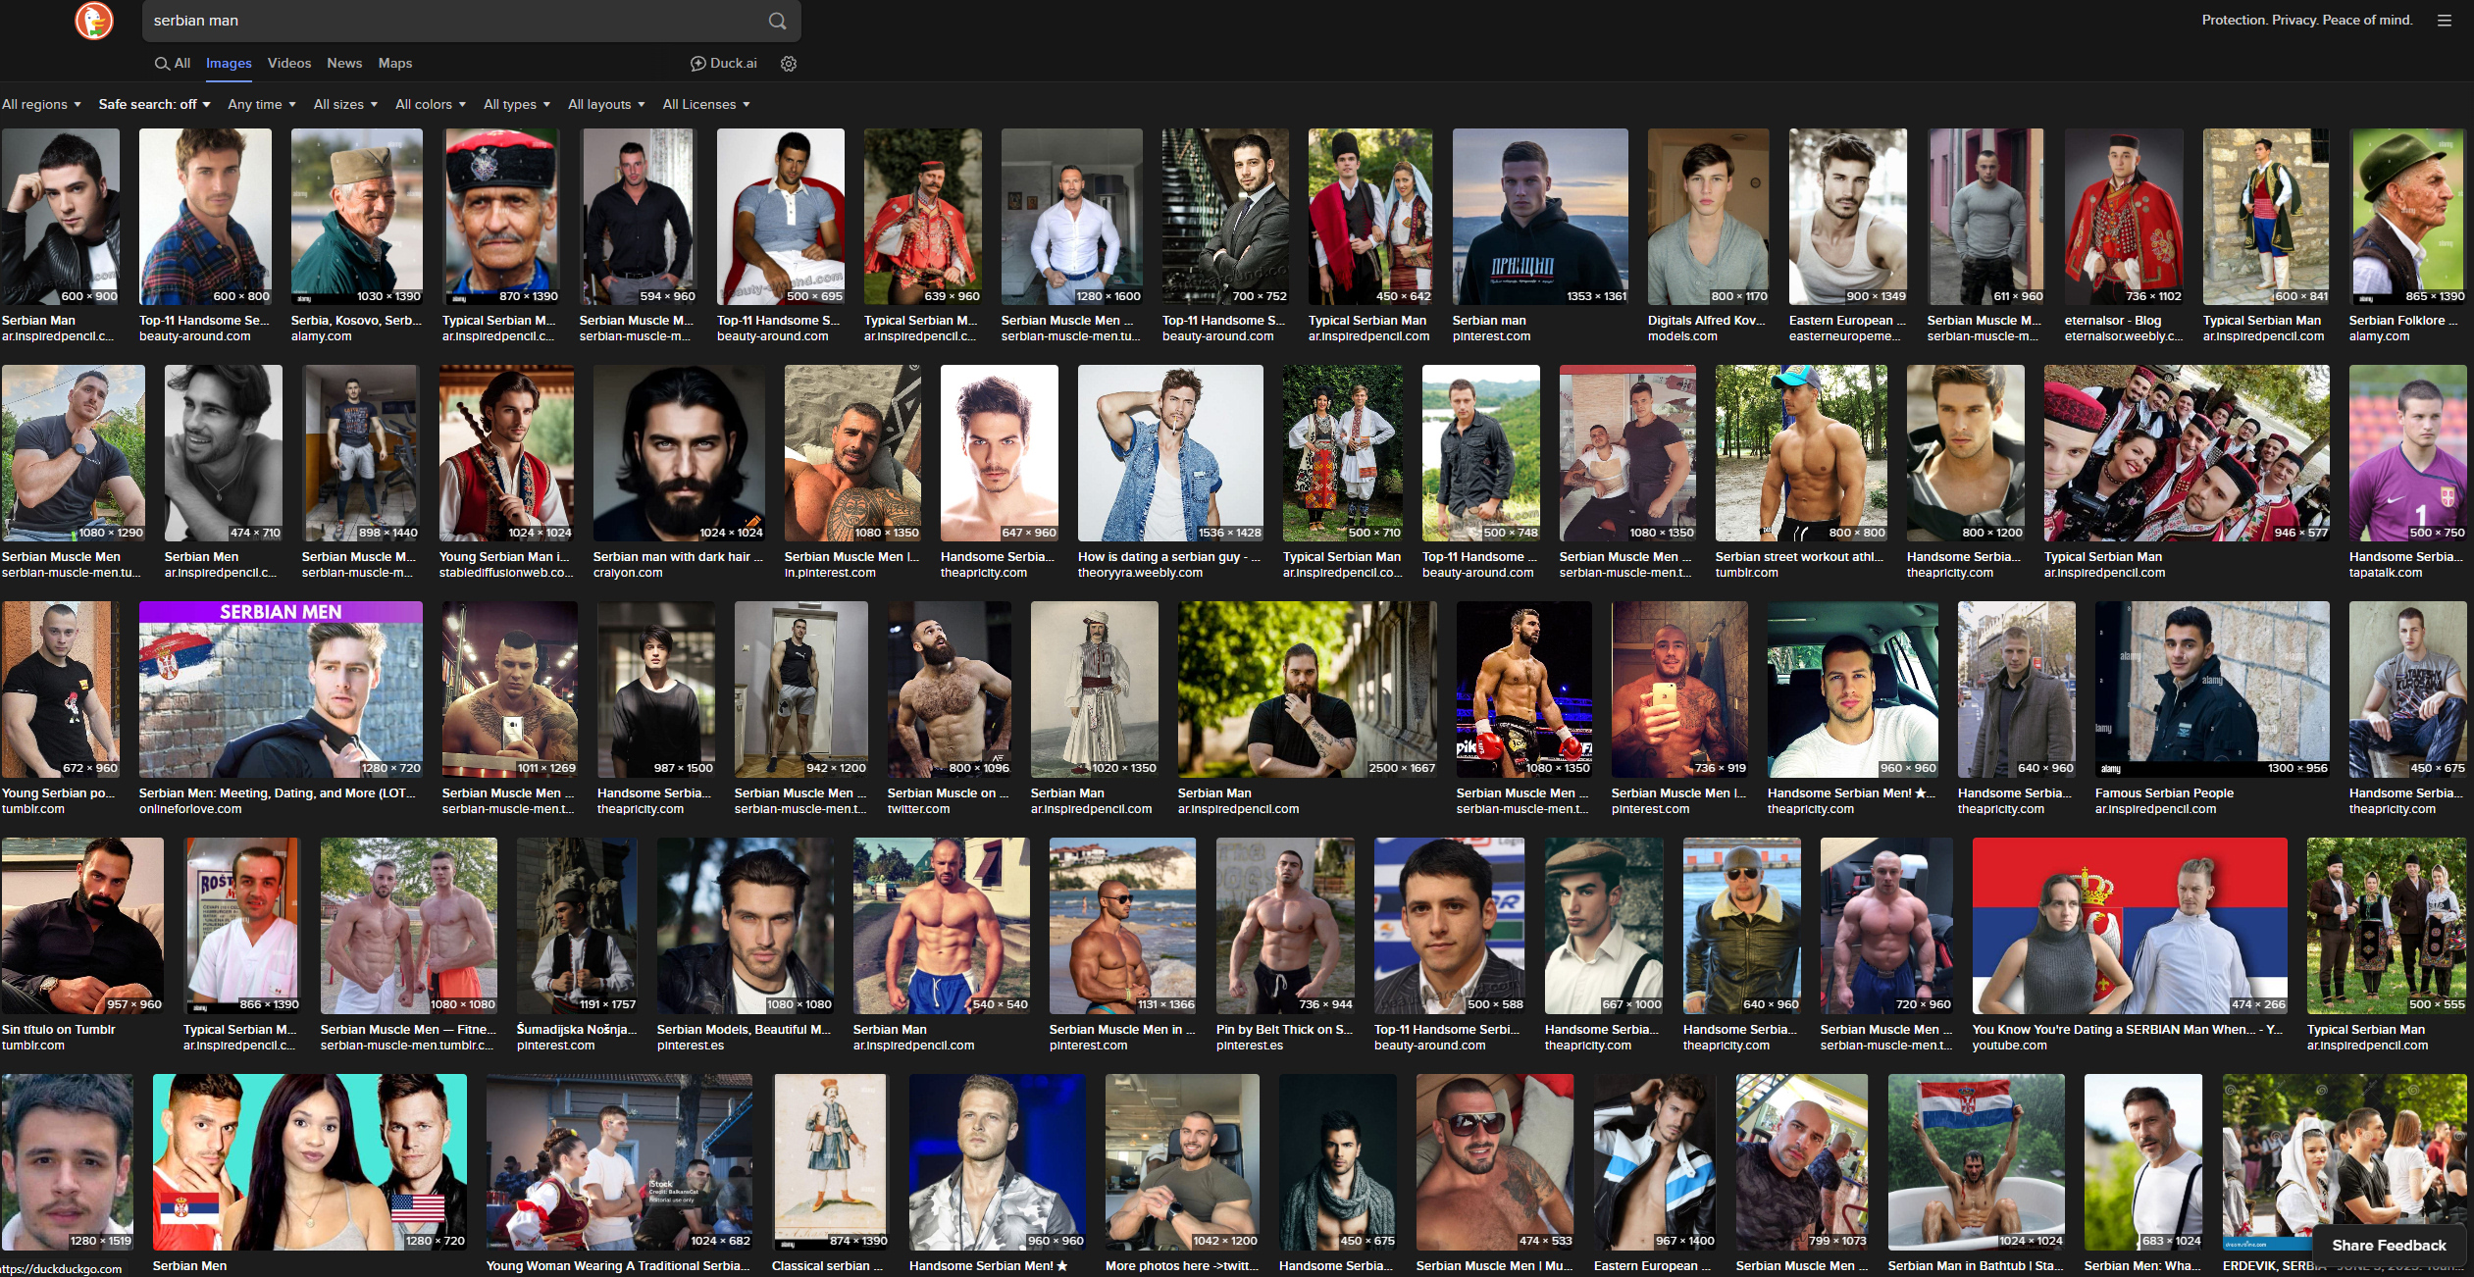Open 'Serbian Models, Beautiful M...' thumbnail
Image resolution: width=2474 pixels, height=1277 pixels.
746,926
